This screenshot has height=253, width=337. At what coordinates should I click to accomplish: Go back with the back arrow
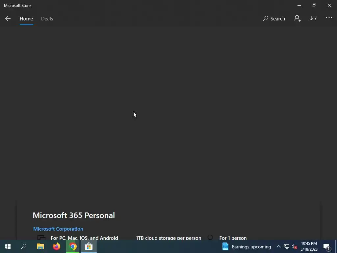click(8, 18)
